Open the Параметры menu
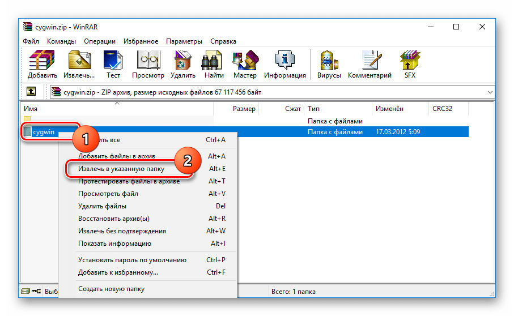 184,41
